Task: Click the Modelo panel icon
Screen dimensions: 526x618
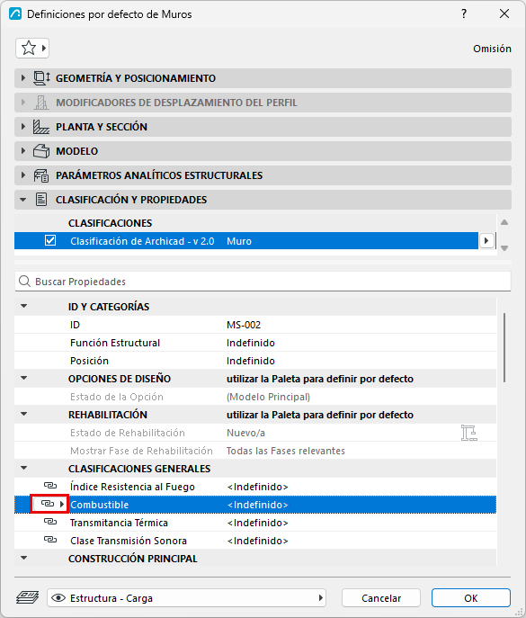Action: 41,151
